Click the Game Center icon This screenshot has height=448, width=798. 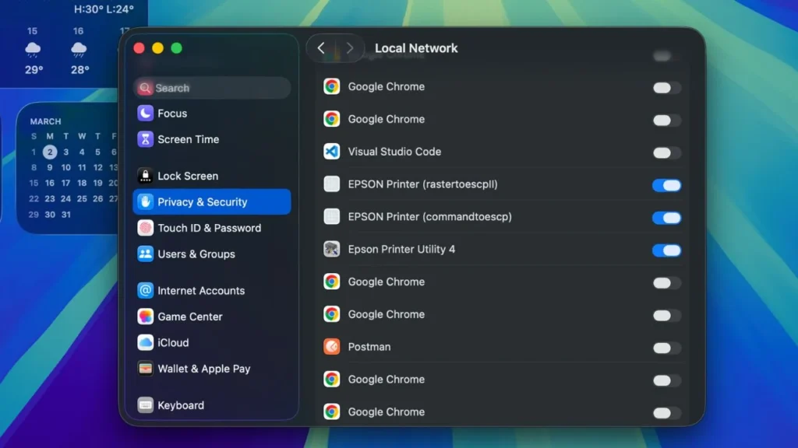(144, 317)
